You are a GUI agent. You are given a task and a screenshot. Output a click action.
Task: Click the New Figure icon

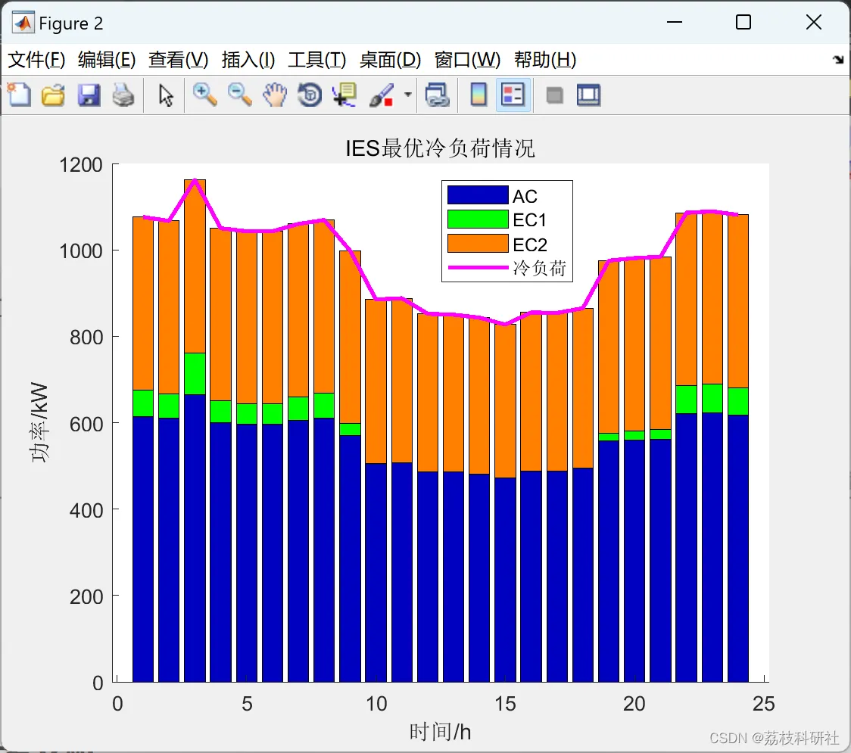point(19,95)
